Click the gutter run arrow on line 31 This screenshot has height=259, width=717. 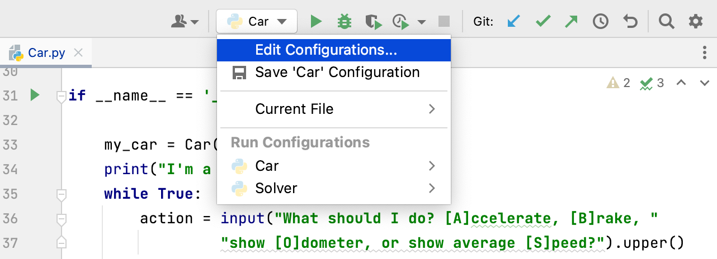coord(35,95)
